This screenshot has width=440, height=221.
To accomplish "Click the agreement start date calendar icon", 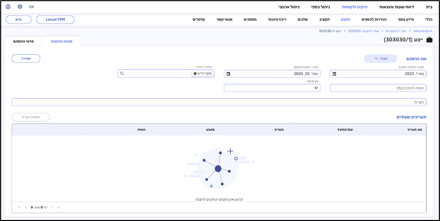I will (x=334, y=74).
